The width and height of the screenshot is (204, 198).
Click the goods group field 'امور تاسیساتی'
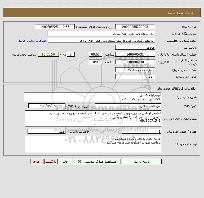(x=128, y=106)
